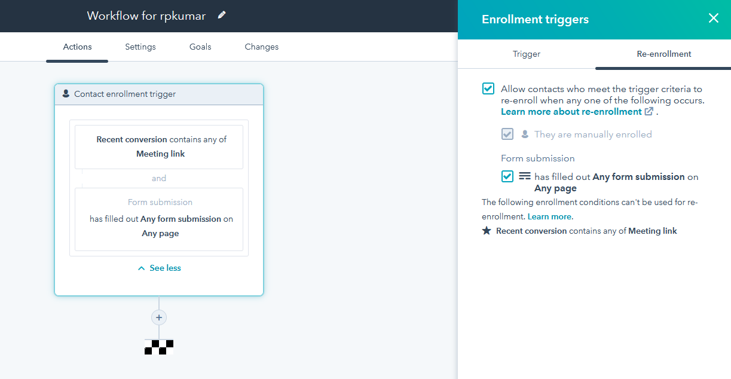Collapse trigger details via See less
The width and height of the screenshot is (731, 379).
pos(159,268)
